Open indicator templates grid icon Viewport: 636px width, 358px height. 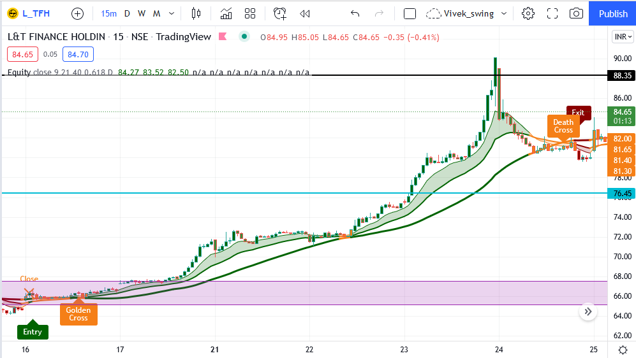coord(250,14)
